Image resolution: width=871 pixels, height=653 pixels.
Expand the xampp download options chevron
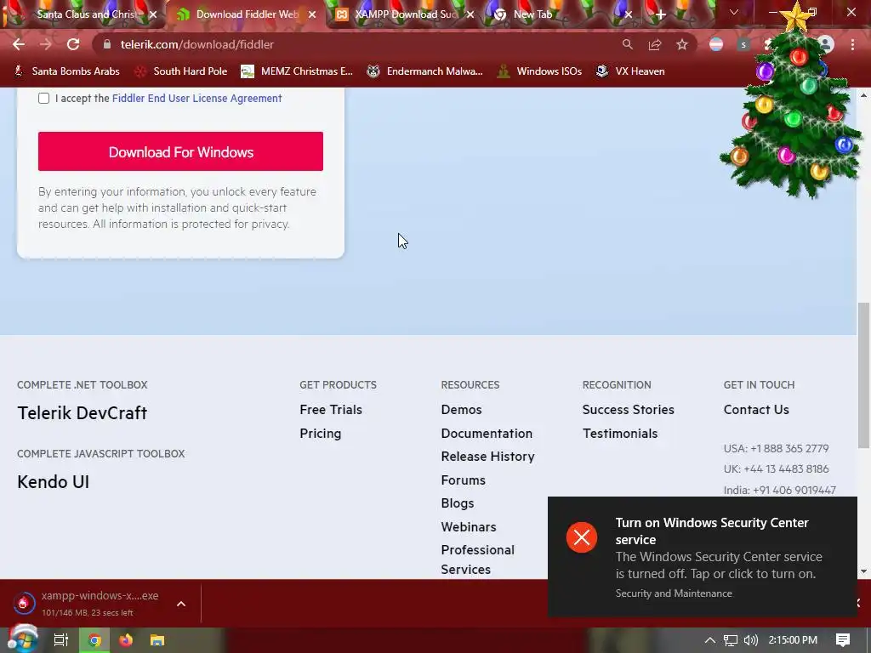(181, 604)
